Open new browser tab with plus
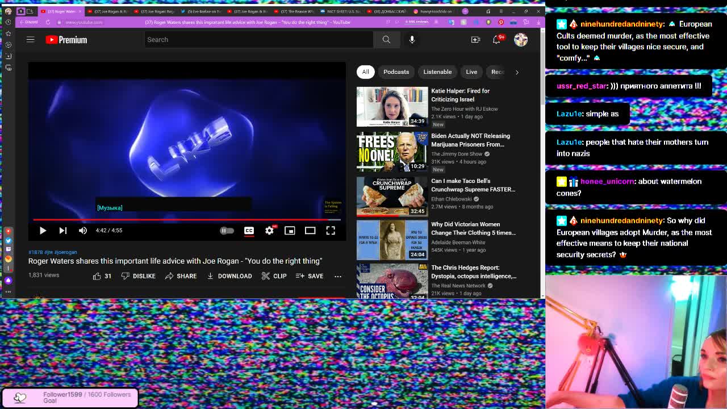 pyautogui.click(x=465, y=11)
